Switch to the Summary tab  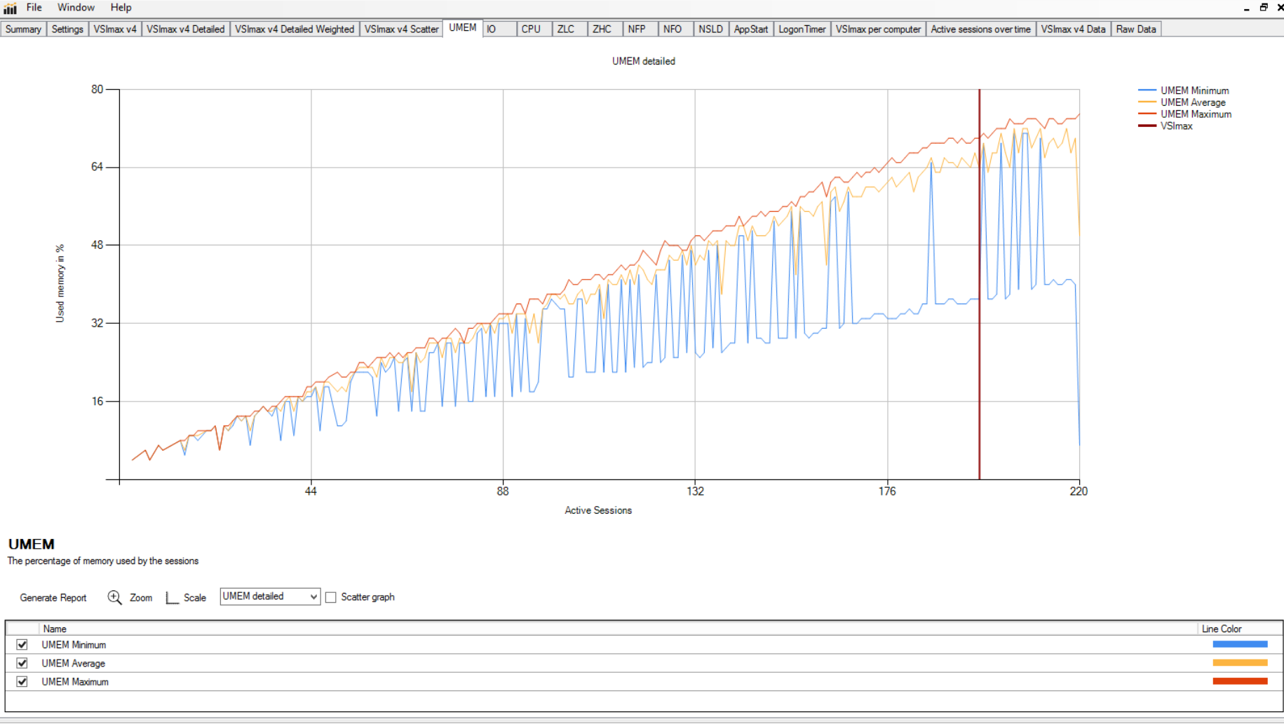(23, 29)
